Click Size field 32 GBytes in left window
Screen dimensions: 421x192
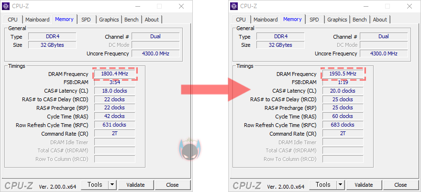52,45
